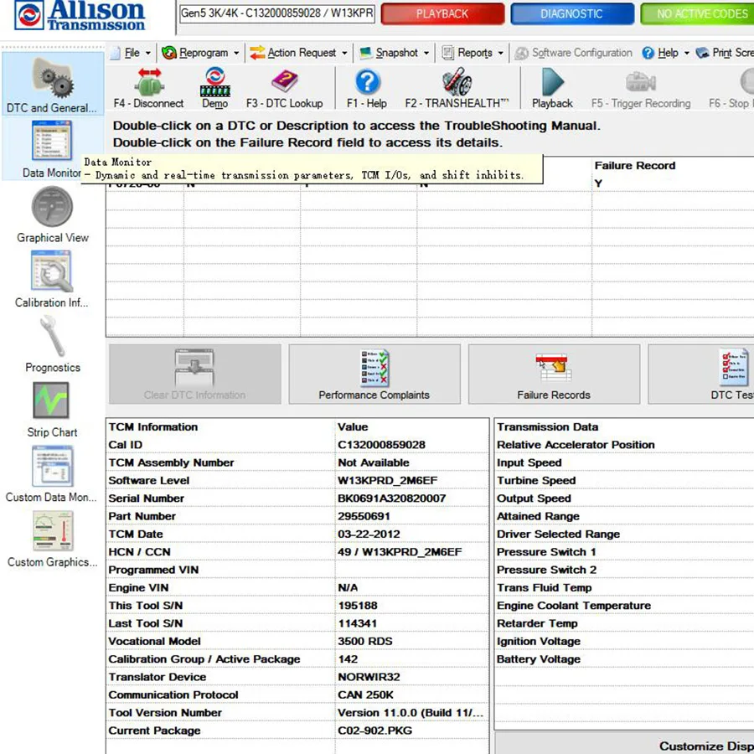
Task: Open the Help menu in toolbar
Action: click(665, 53)
